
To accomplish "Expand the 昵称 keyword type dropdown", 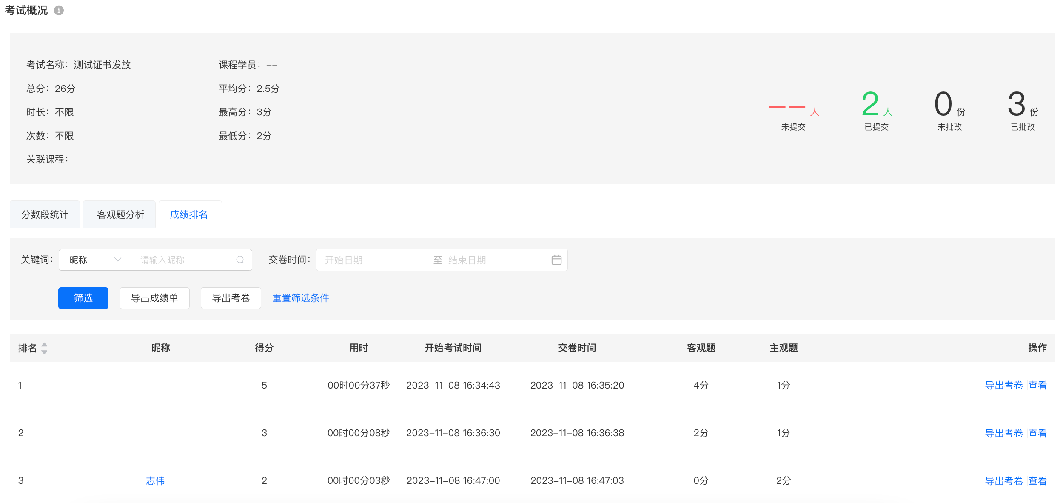I will [94, 260].
